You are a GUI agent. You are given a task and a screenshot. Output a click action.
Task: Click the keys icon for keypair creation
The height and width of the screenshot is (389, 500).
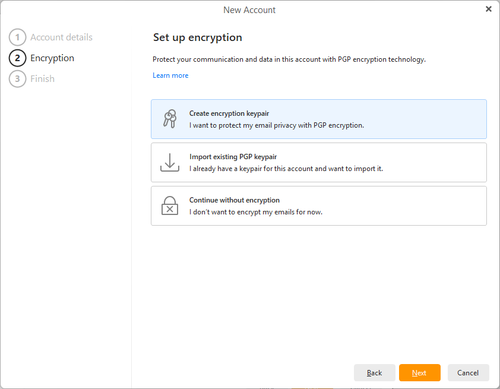coord(170,119)
